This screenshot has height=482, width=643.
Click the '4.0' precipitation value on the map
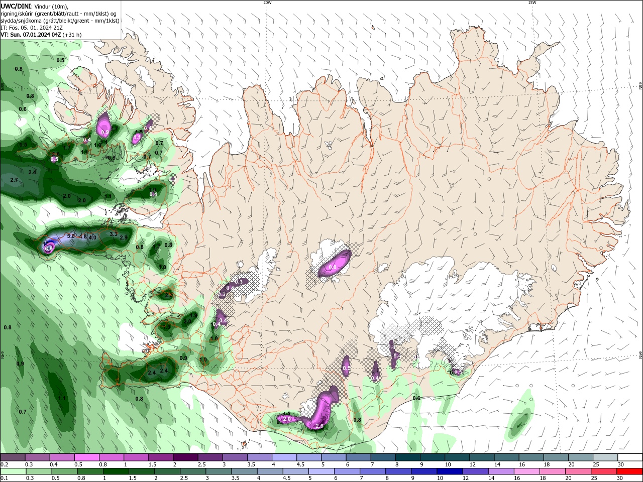[92, 237]
